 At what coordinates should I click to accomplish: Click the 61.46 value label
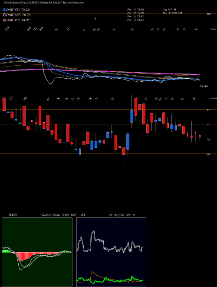(x=204, y=86)
